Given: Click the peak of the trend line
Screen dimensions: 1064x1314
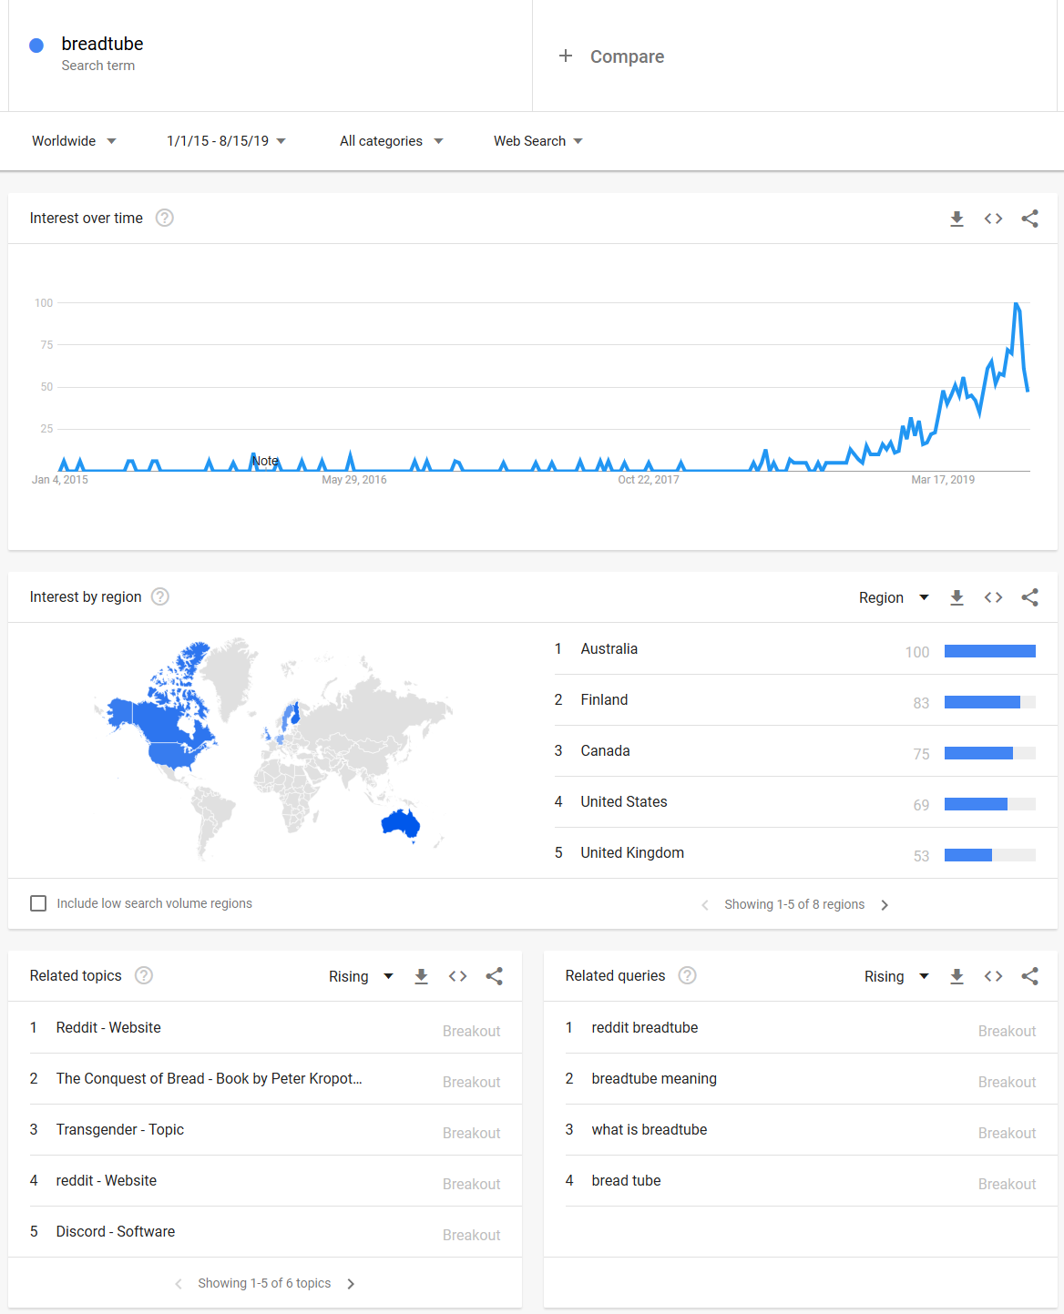Looking at the screenshot, I should (1016, 304).
